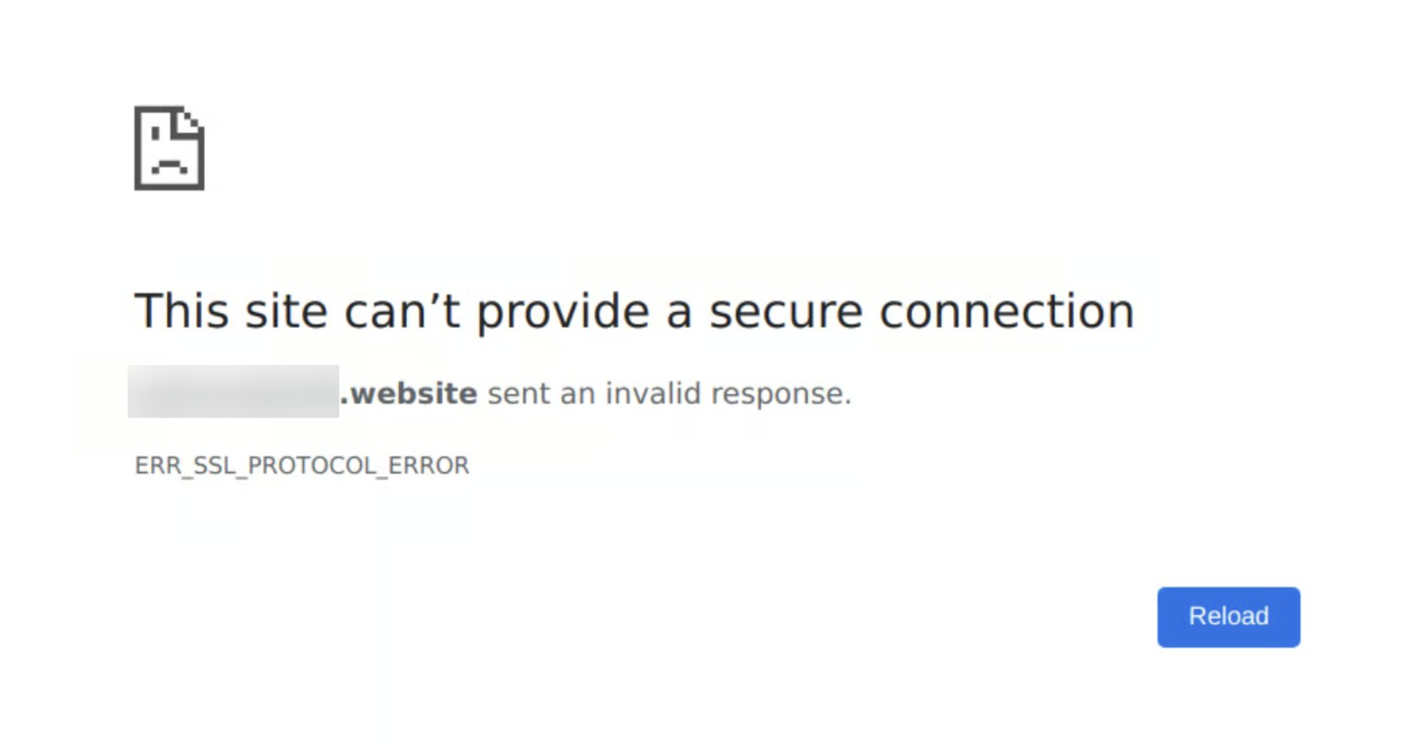The height and width of the screenshot is (746, 1418).
Task: Click "SSL" in the error code
Action: click(215, 465)
